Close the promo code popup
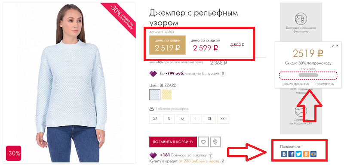Image resolution: width=344 pixels, height=165 pixels. [337, 46]
